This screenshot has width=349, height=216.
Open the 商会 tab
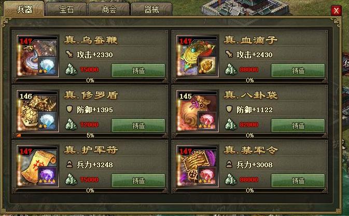[x=109, y=9]
